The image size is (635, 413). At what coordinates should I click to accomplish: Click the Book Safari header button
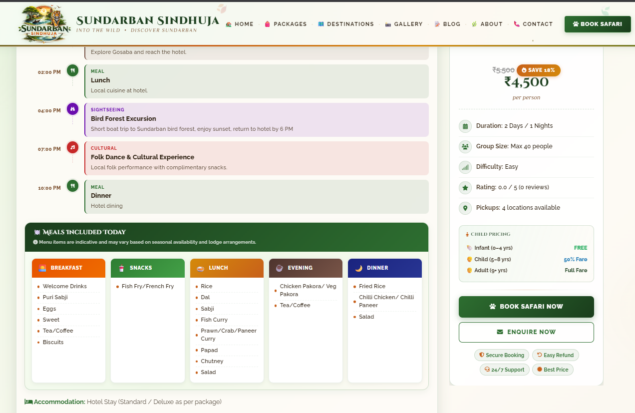(x=598, y=24)
